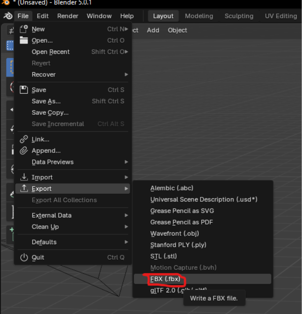
Task: Click the Ctrl Q shortcut text
Action: click(116, 257)
